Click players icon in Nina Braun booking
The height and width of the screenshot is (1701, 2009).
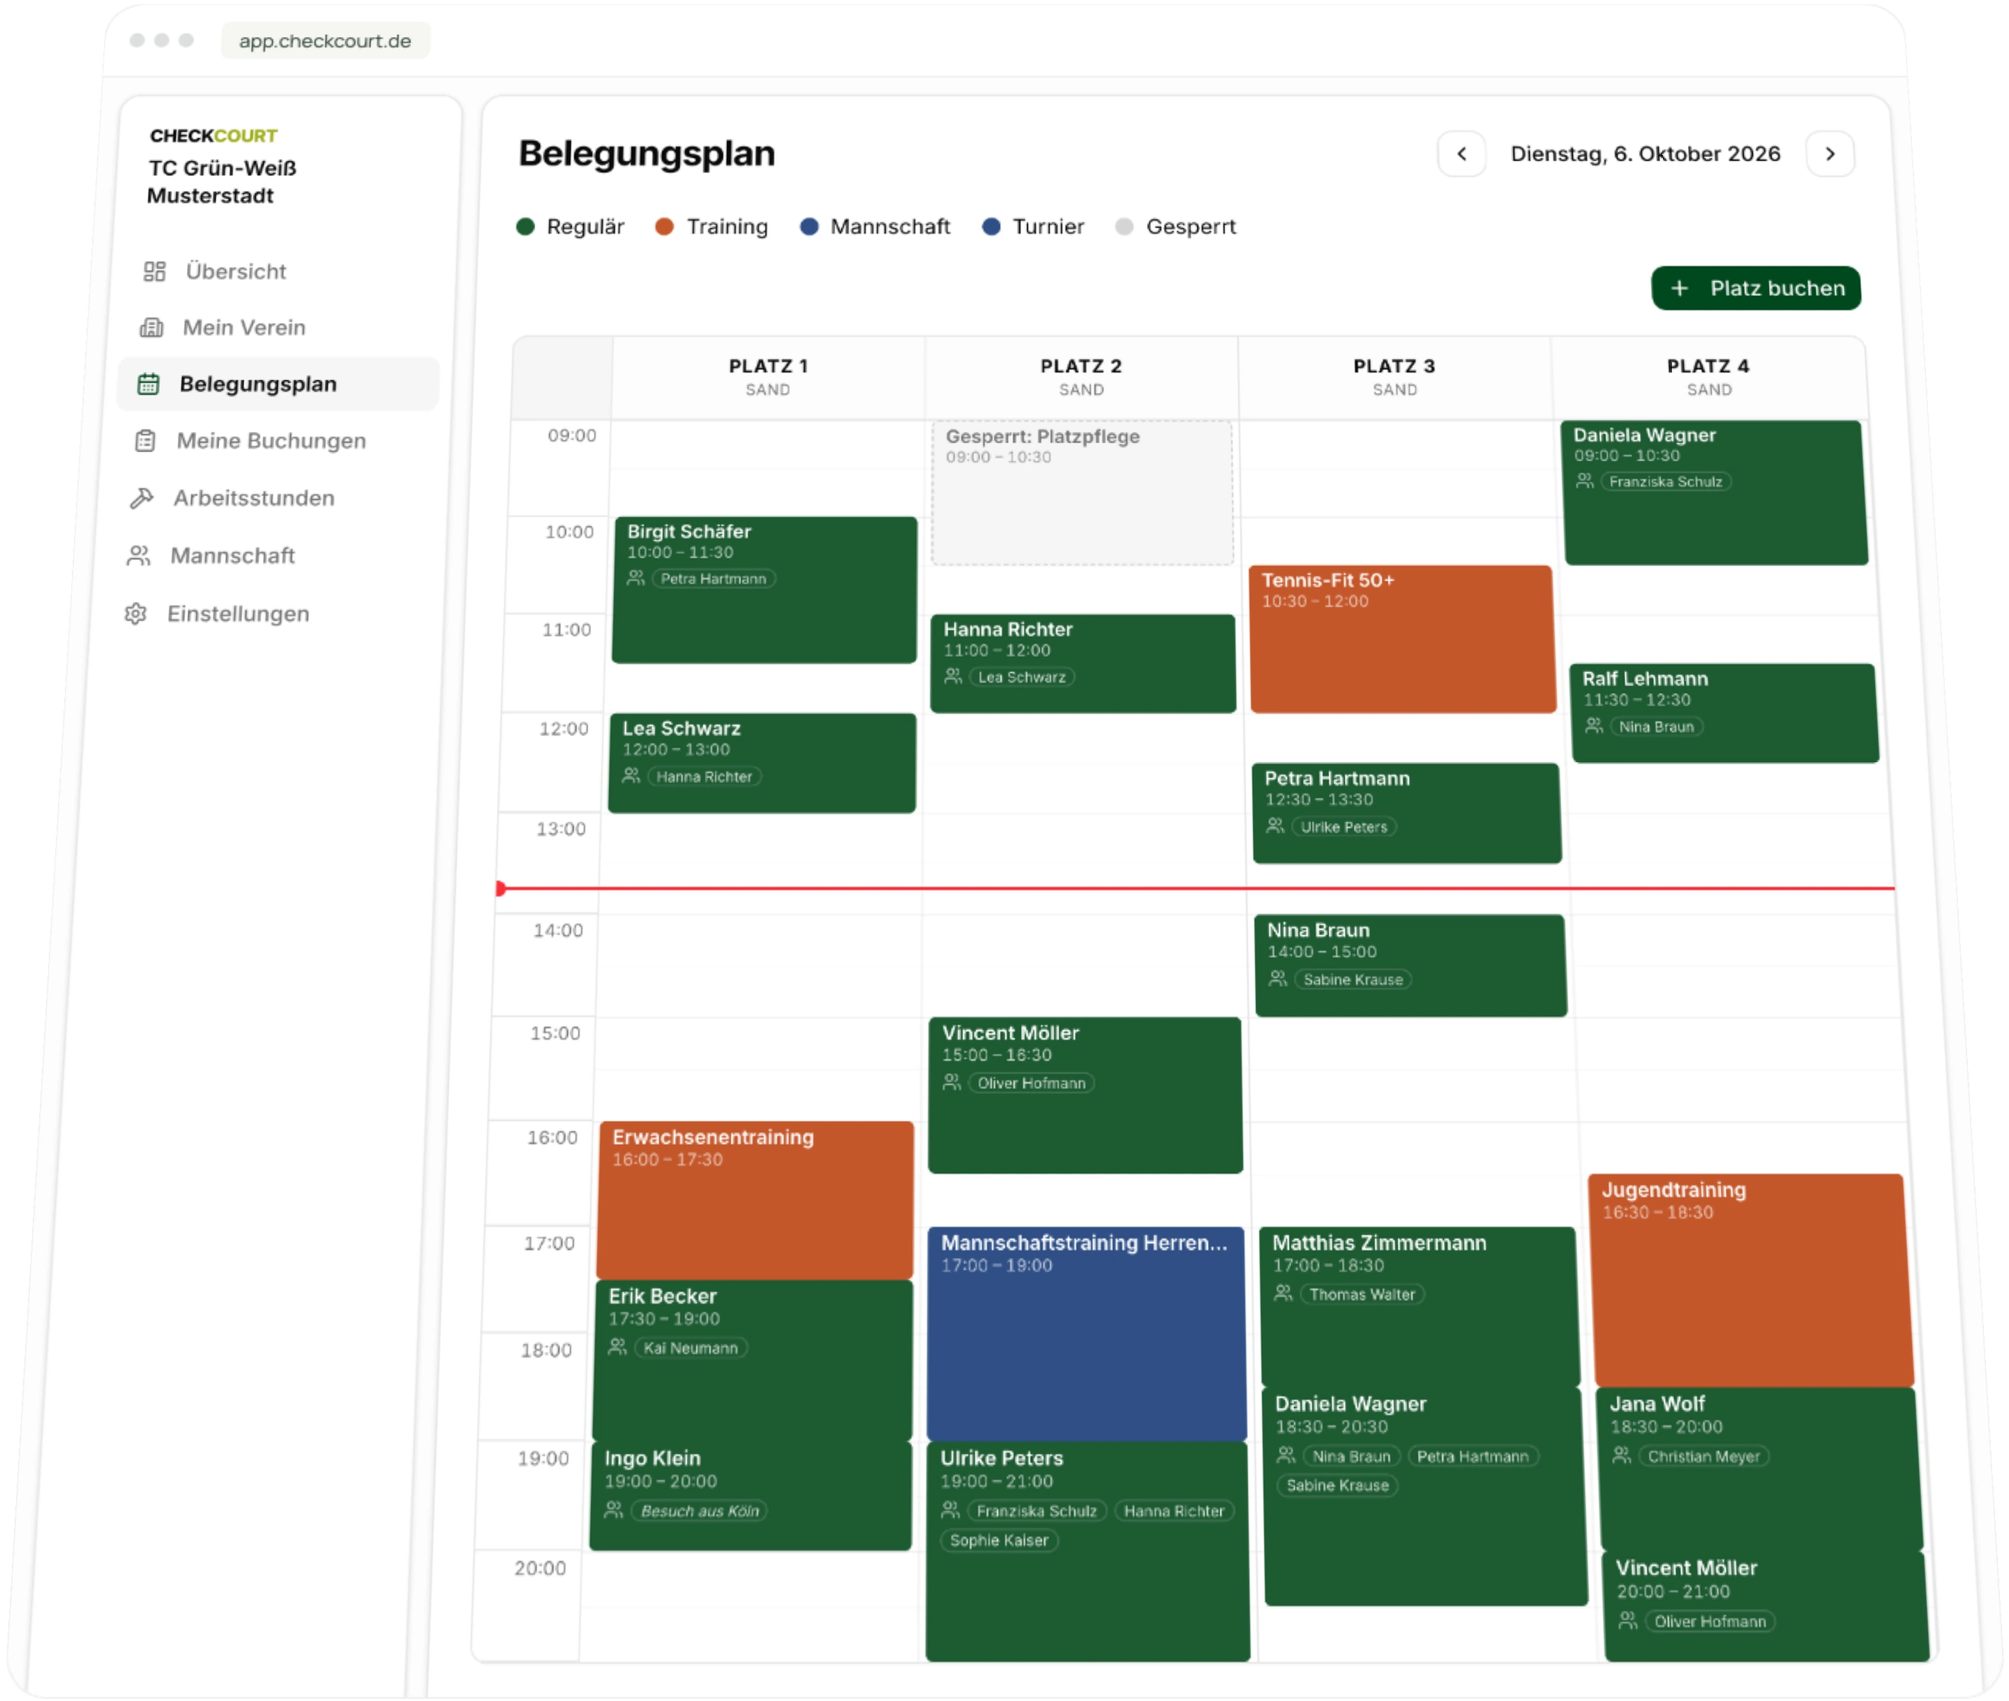click(1277, 977)
